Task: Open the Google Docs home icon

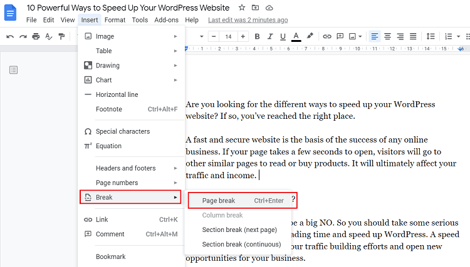Action: pyautogui.click(x=10, y=13)
